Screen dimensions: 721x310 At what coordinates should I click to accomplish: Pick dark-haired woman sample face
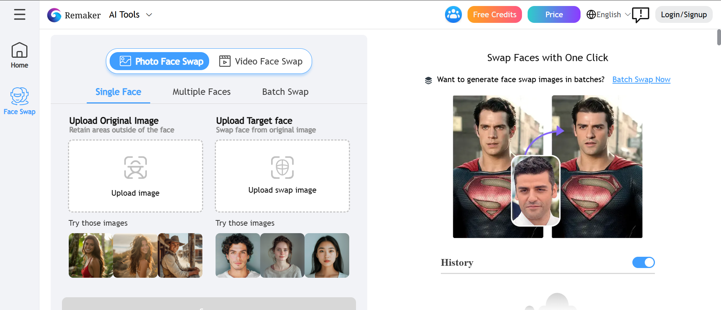point(327,255)
